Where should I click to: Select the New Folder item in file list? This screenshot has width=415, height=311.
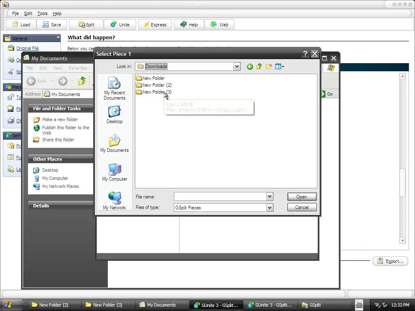coord(150,78)
